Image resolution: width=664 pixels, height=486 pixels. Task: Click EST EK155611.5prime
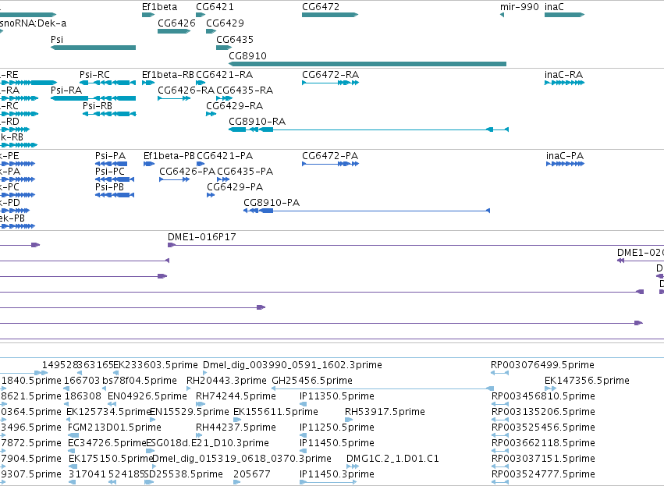[x=275, y=412]
